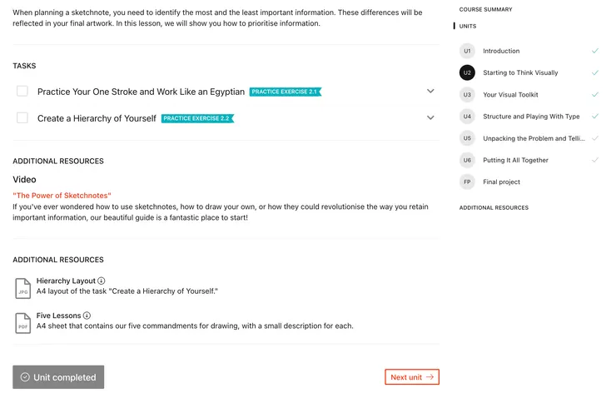Open the Hierarchy Layout resource title
616x398 pixels.
pos(66,281)
